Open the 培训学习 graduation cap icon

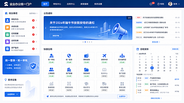tap(87, 84)
